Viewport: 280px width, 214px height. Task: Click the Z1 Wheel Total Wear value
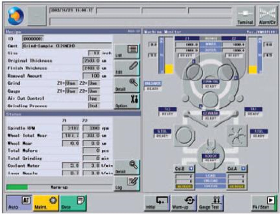pos(71,136)
